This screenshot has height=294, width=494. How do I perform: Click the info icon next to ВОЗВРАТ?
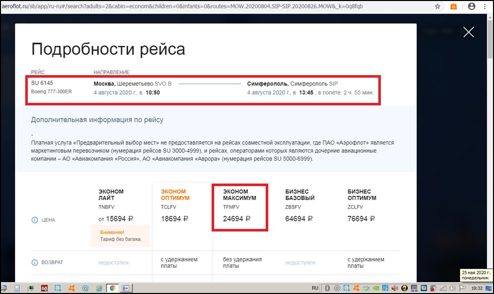pyautogui.click(x=35, y=263)
